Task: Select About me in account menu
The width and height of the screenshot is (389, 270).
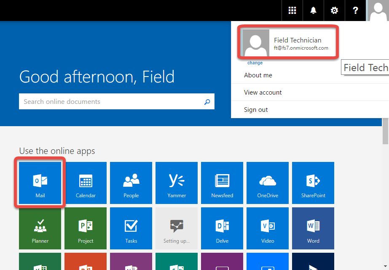Action: tap(258, 75)
